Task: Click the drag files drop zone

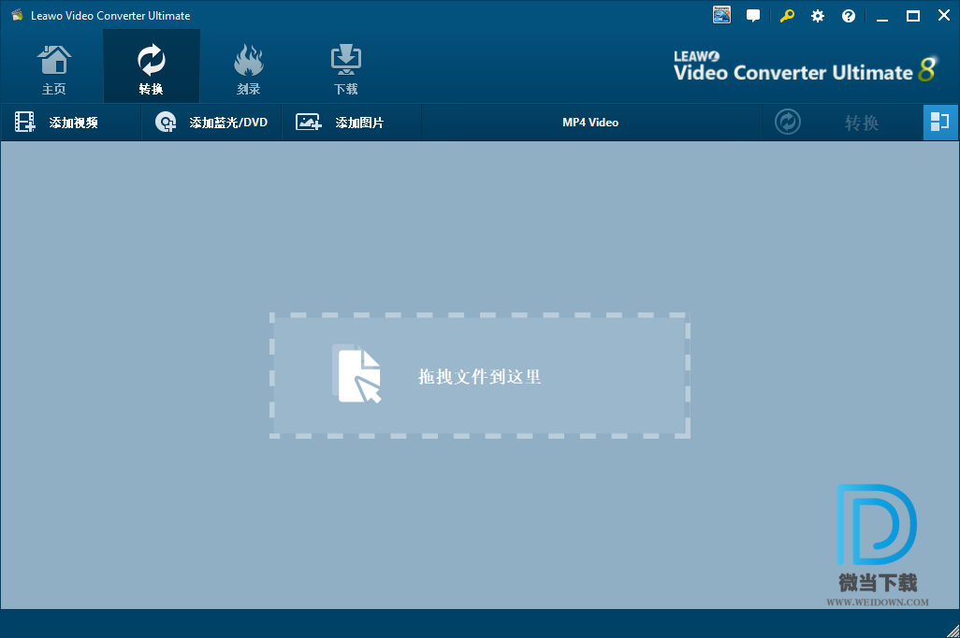Action: tap(480, 376)
